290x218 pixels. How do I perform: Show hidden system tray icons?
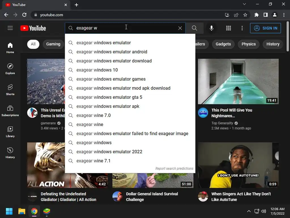(x=249, y=211)
